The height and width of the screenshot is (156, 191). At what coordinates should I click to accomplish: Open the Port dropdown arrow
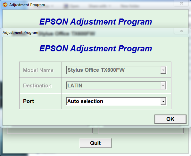pyautogui.click(x=163, y=101)
